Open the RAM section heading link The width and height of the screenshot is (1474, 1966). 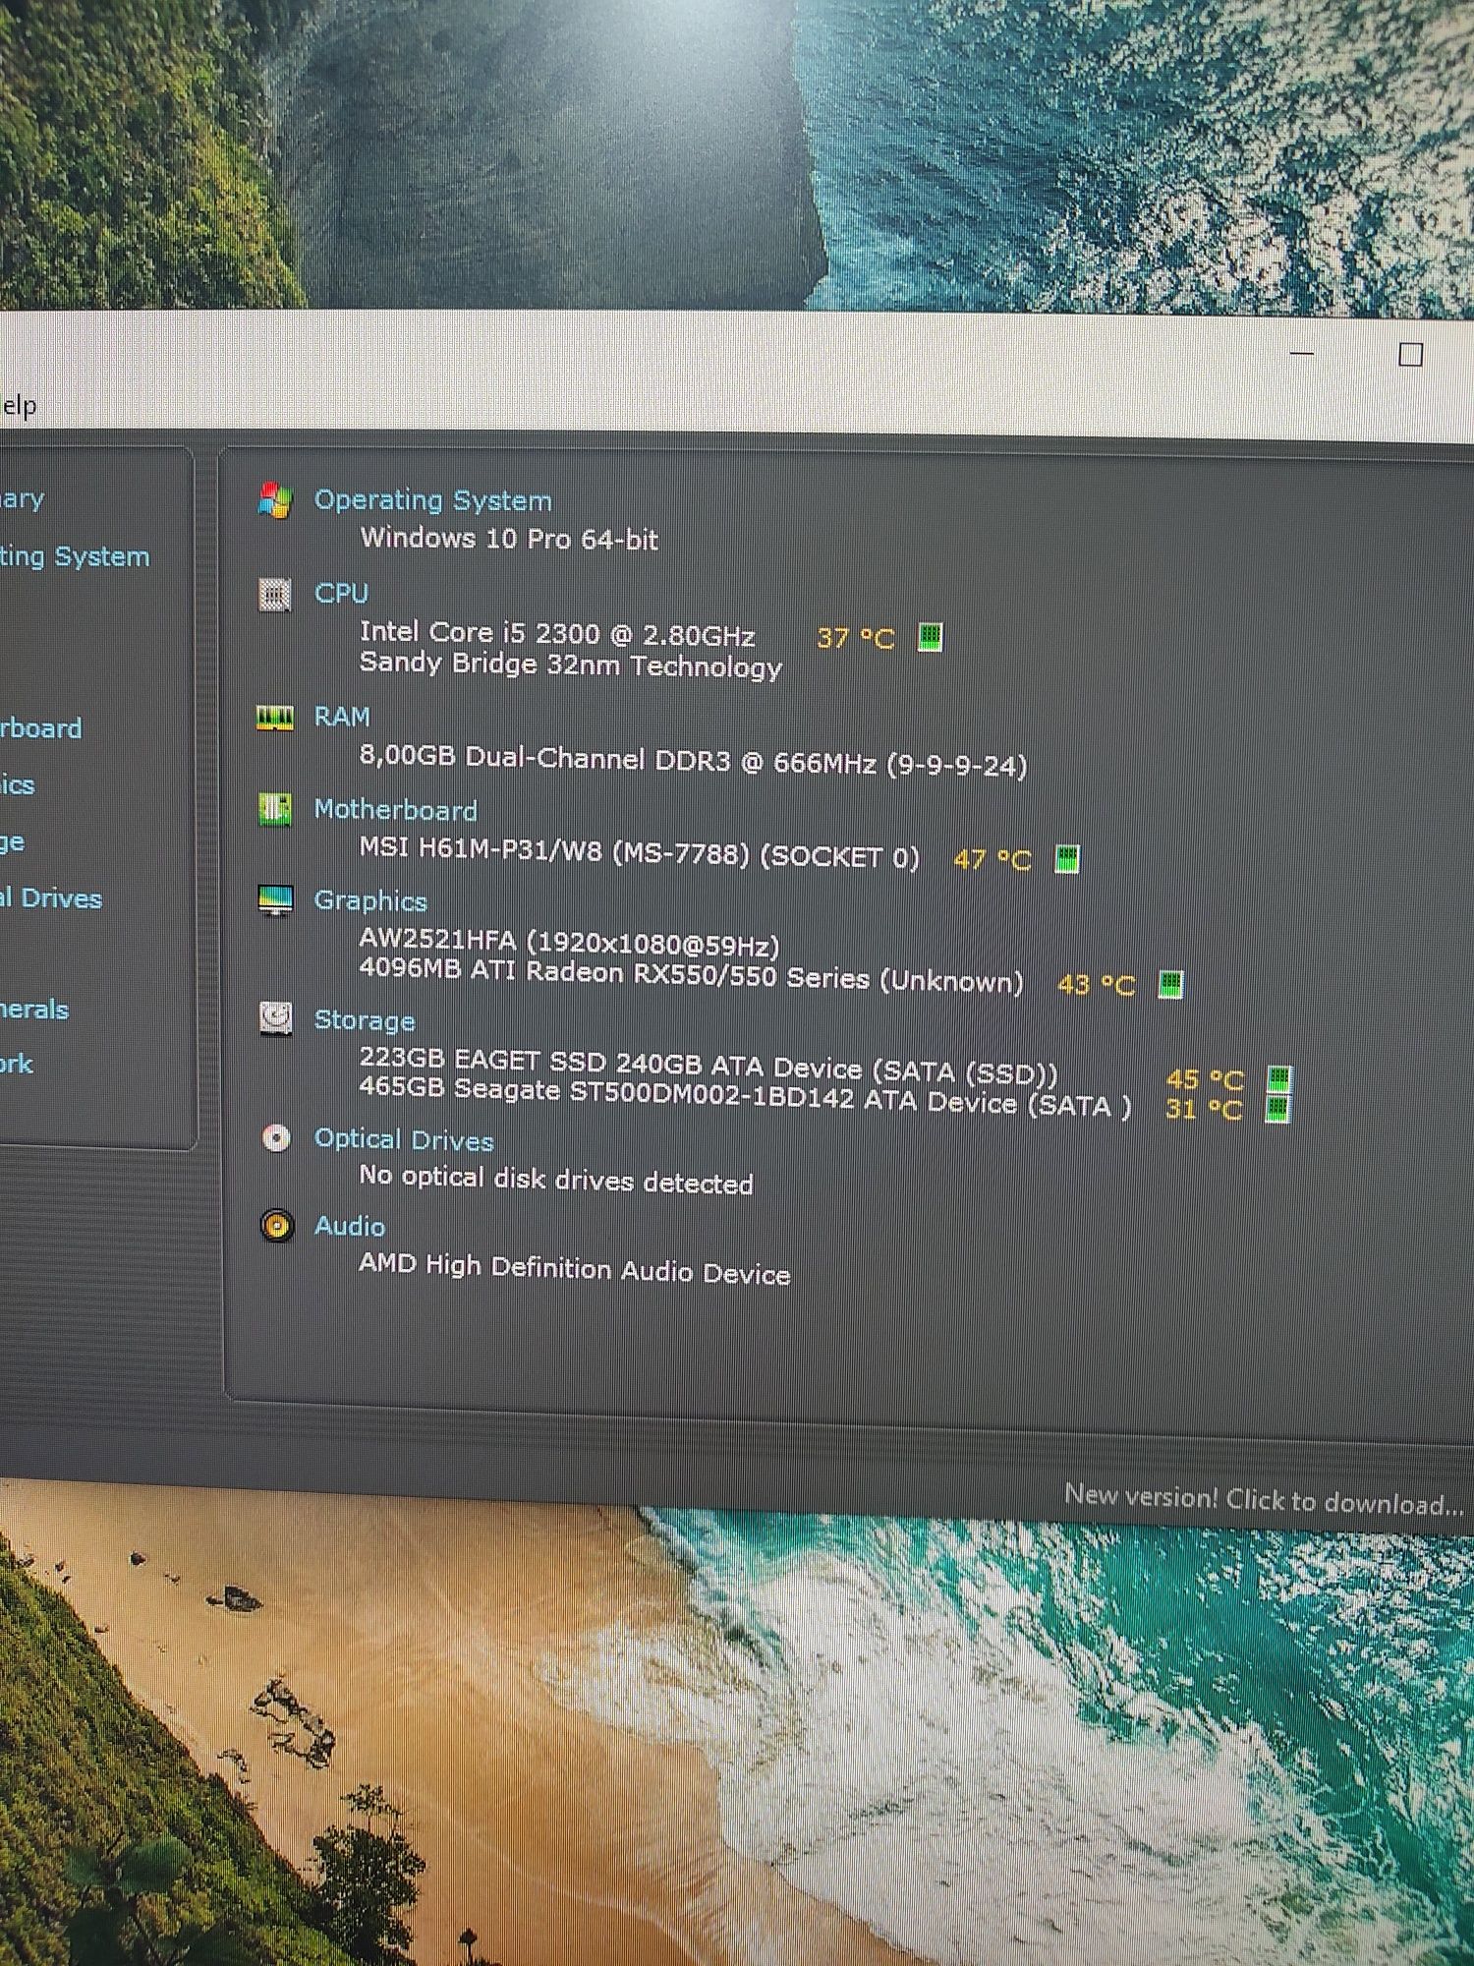point(342,717)
